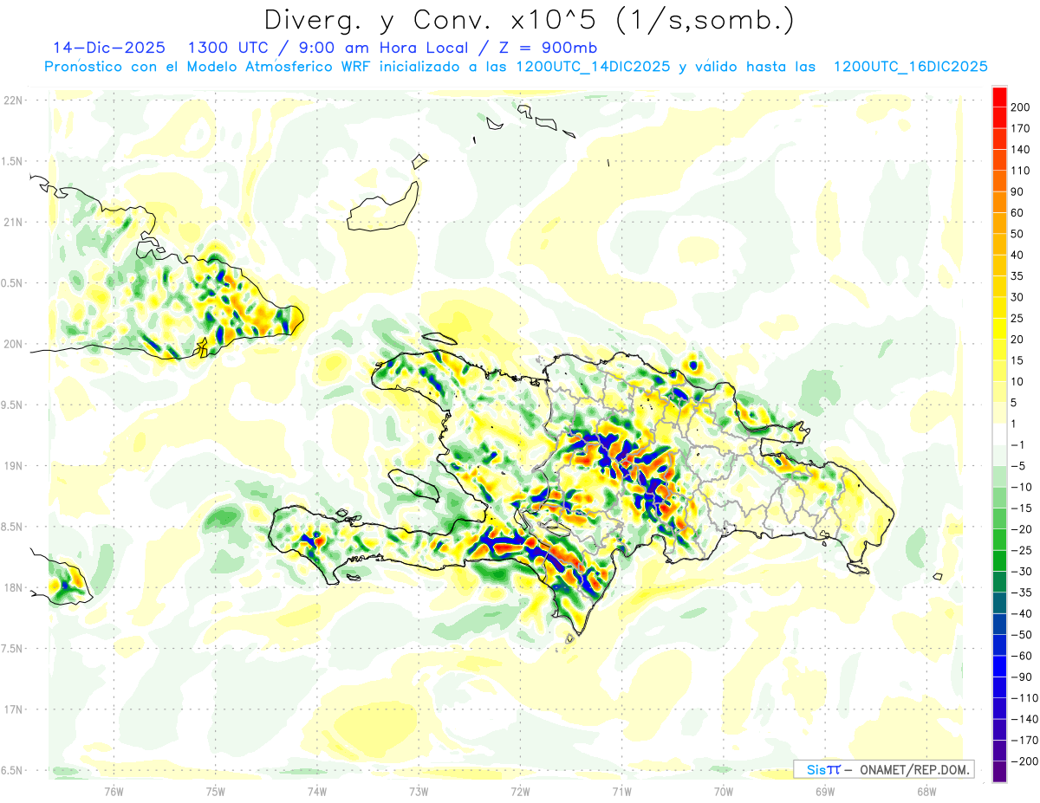
Task: Click the purple swatch below -200
Action: [999, 771]
